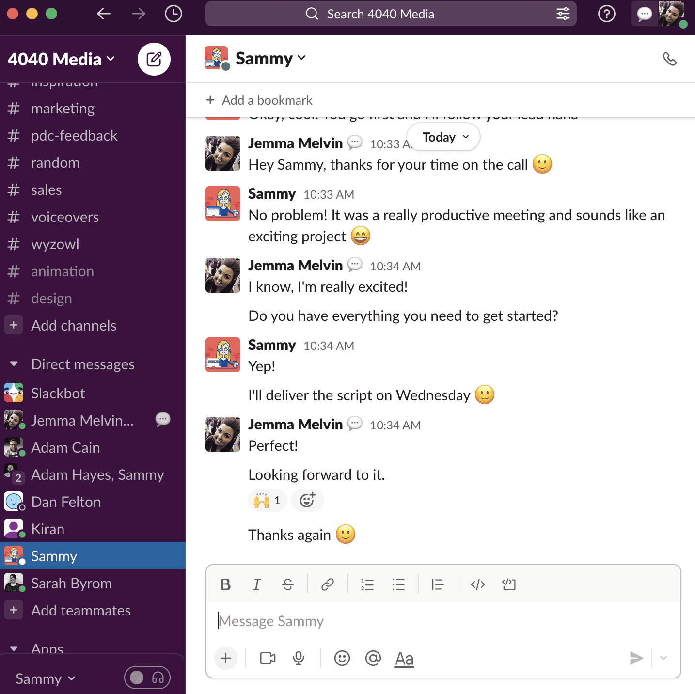Select the italic formatting icon
The height and width of the screenshot is (694, 695).
click(x=257, y=584)
